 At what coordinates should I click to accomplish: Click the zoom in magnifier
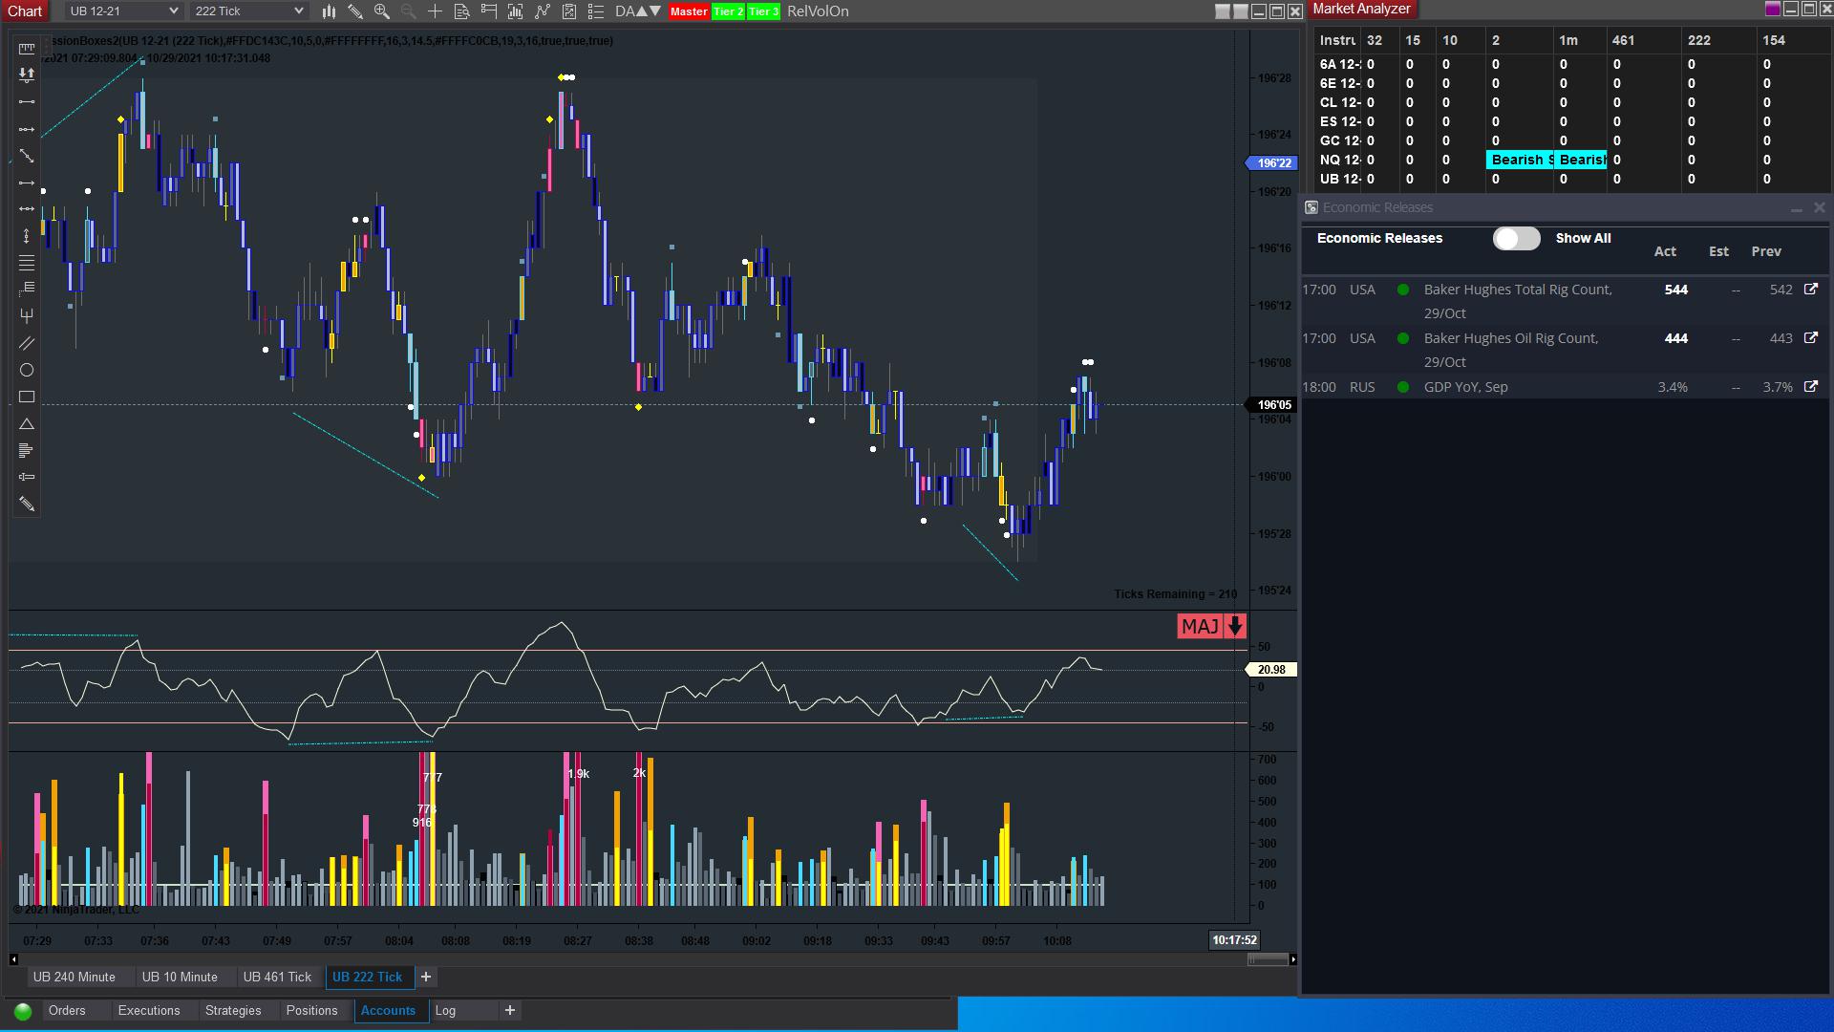[x=382, y=11]
